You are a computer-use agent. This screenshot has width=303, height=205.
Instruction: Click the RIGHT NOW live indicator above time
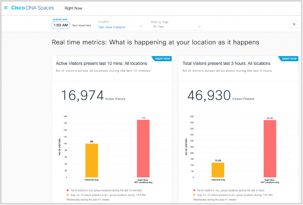click(60, 19)
